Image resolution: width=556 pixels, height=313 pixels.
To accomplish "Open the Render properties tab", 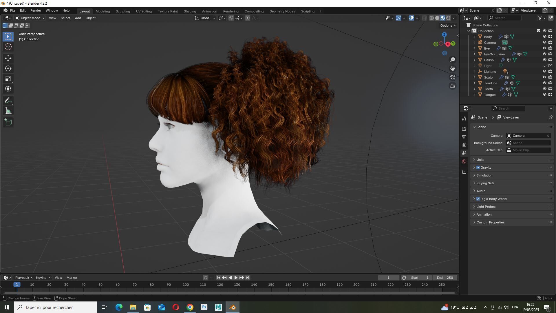I will point(464,129).
